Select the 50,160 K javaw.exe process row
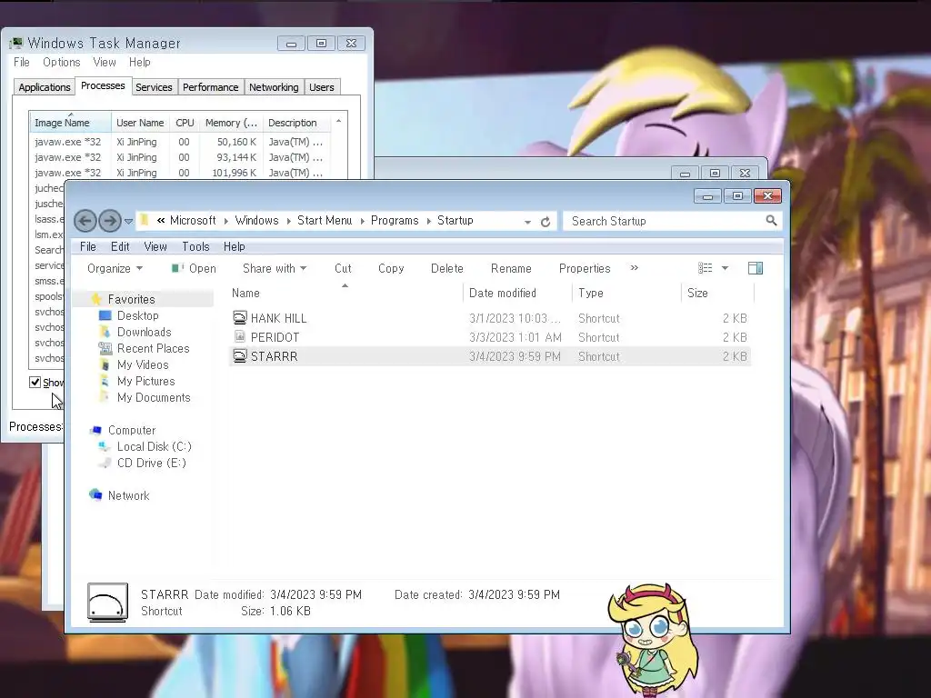Screen dimensions: 931x698 coord(181,142)
